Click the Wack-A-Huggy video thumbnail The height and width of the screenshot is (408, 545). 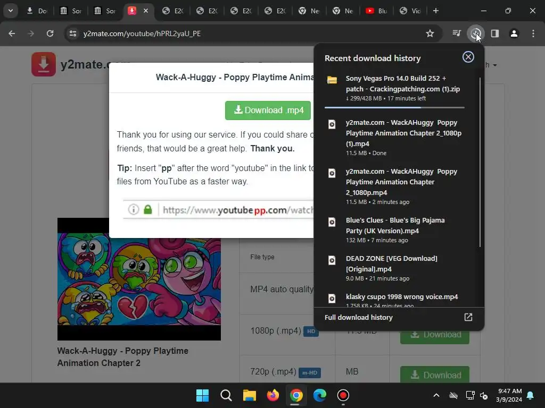point(139,279)
